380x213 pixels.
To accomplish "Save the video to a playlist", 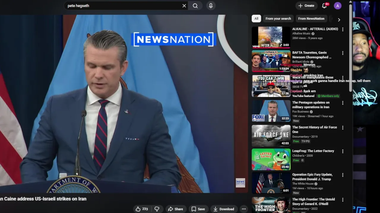I will point(198,209).
